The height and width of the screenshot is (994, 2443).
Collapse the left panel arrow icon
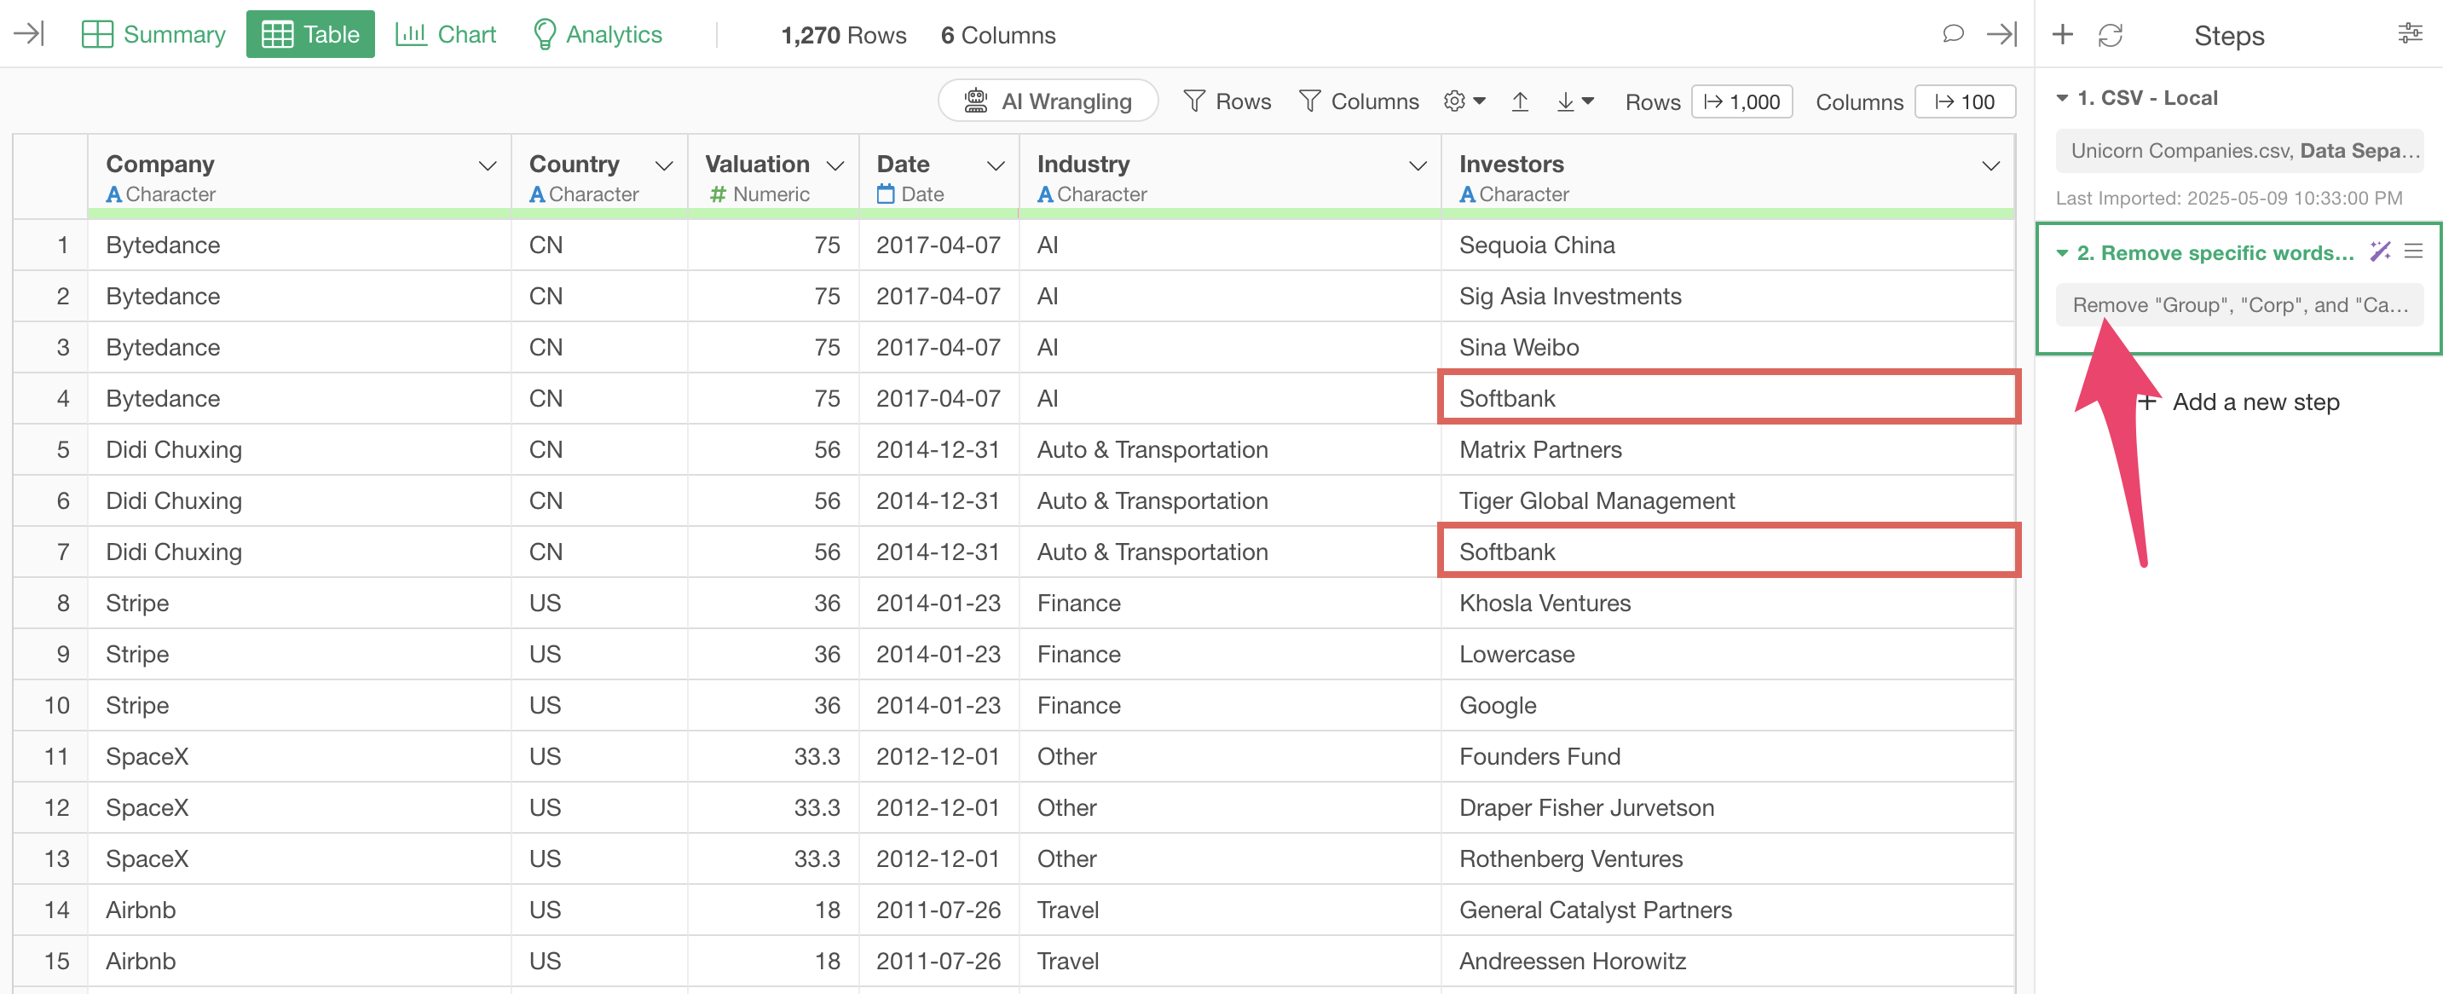(29, 34)
